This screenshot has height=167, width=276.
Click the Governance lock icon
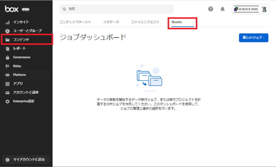7,57
